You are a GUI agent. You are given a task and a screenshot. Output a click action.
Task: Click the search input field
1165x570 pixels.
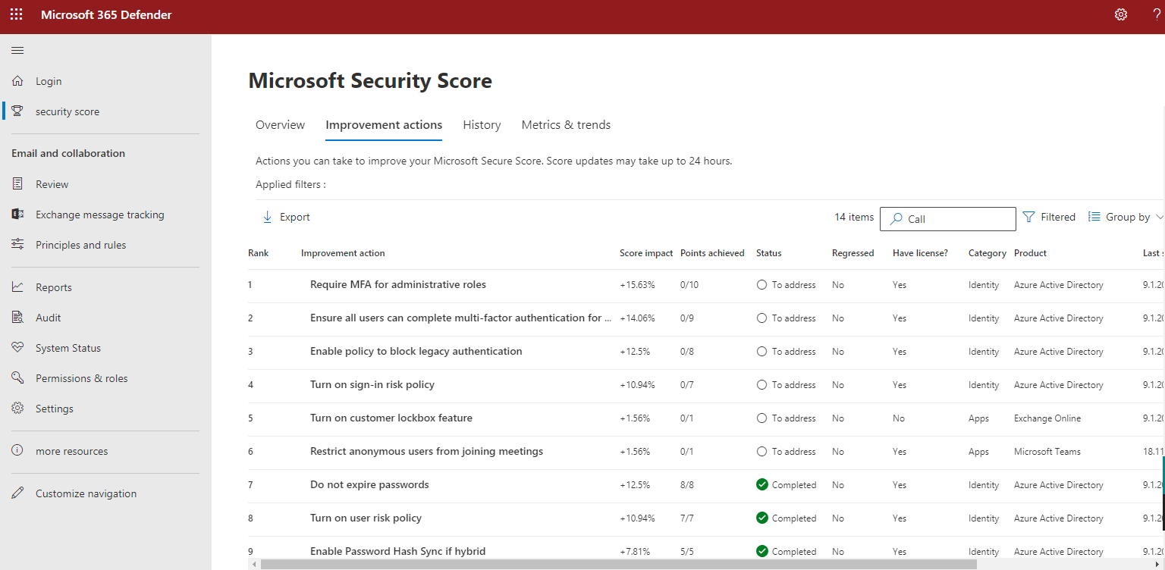(x=948, y=219)
